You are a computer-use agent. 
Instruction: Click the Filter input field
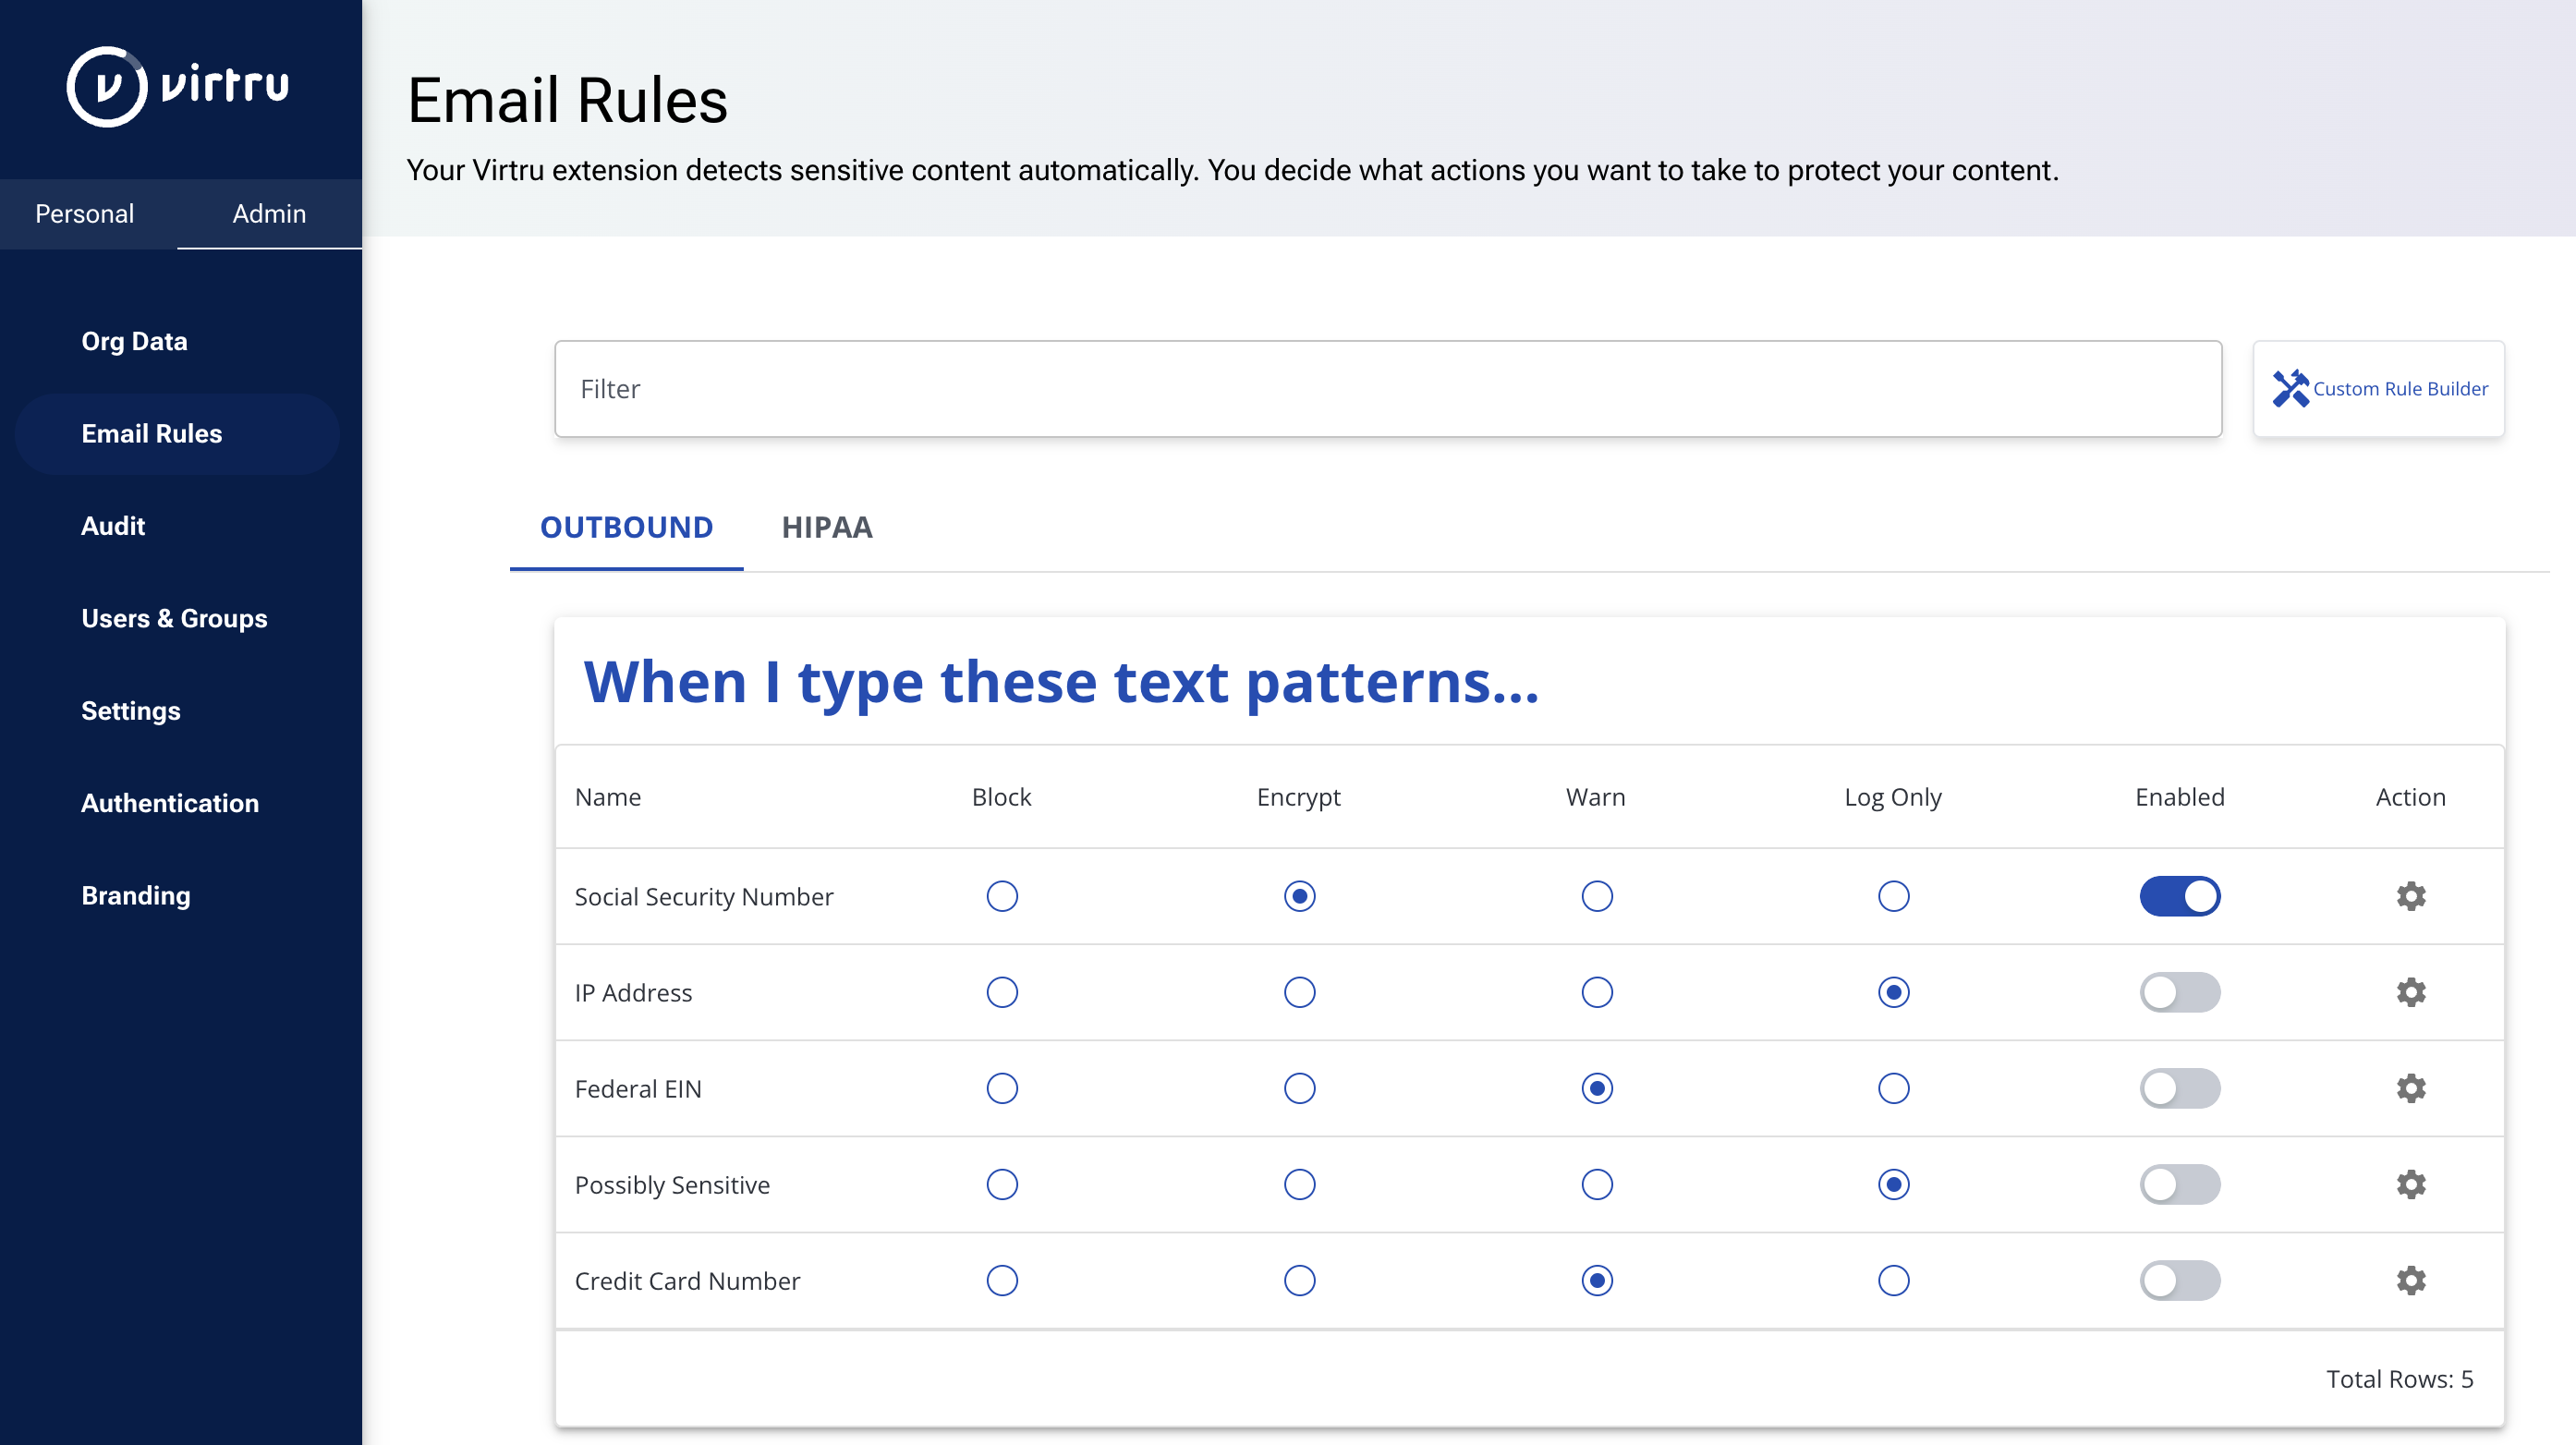(x=1387, y=389)
